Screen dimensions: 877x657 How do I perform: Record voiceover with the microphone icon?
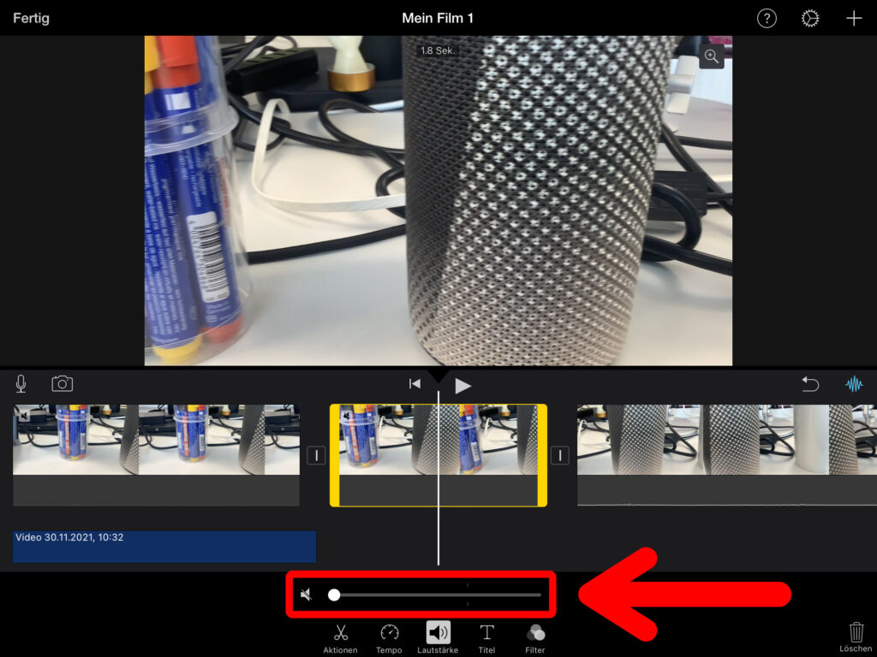pos(21,384)
